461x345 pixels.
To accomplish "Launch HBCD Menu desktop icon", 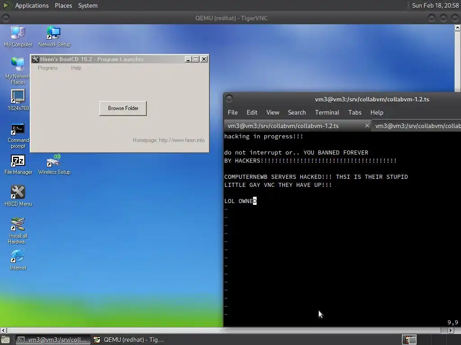I will (x=18, y=196).
